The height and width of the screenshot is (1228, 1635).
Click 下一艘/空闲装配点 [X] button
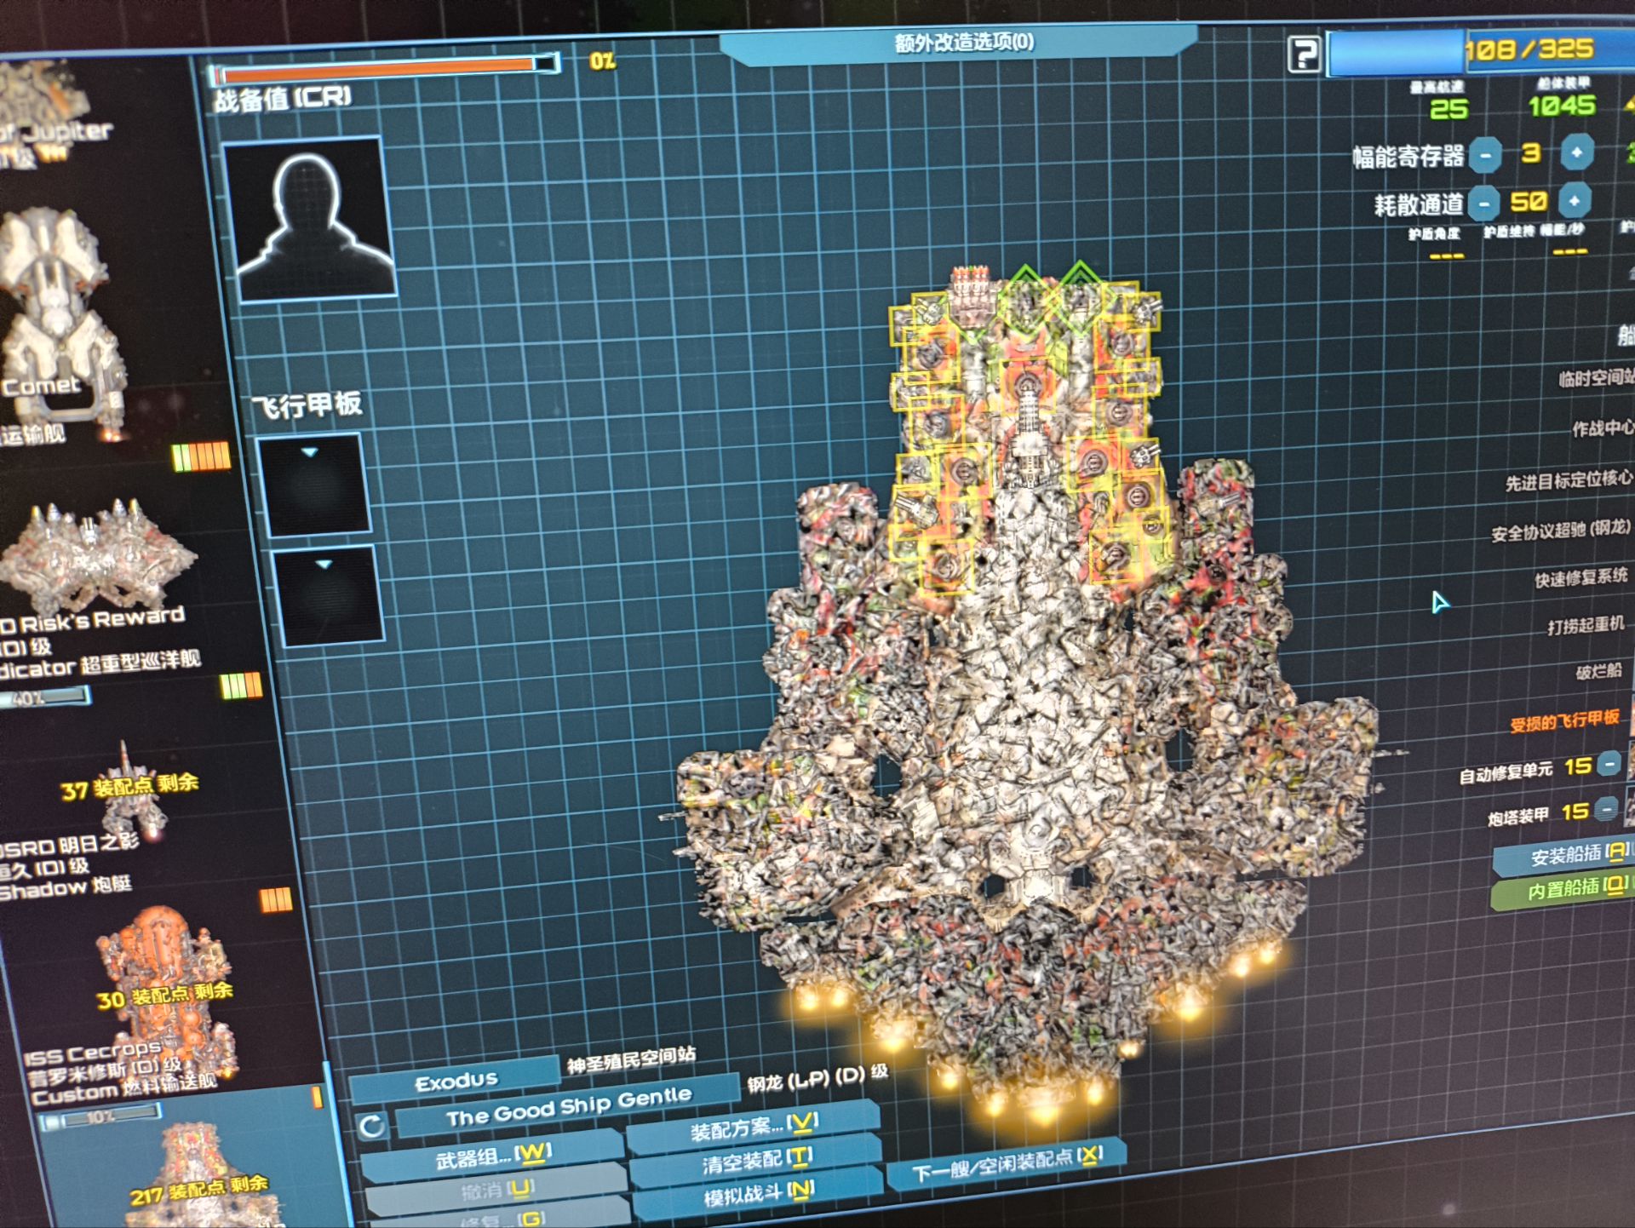1007,1164
